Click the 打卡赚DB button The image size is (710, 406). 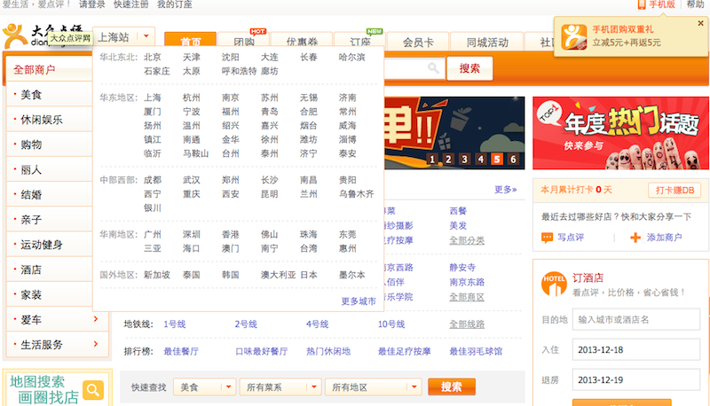click(x=674, y=190)
